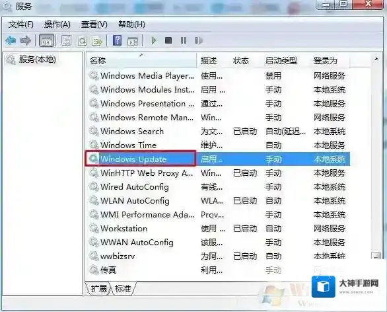The image size is (387, 312).
Task: Select the WLAN AutoConfig service name
Action: (135, 200)
